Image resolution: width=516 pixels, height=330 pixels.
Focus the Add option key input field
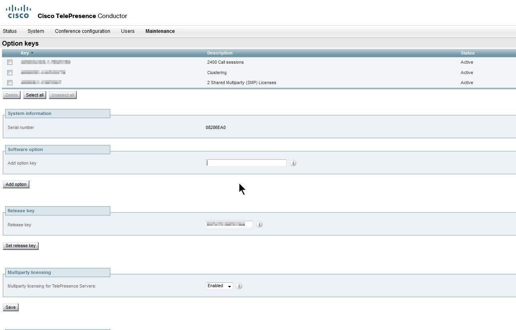(x=246, y=163)
